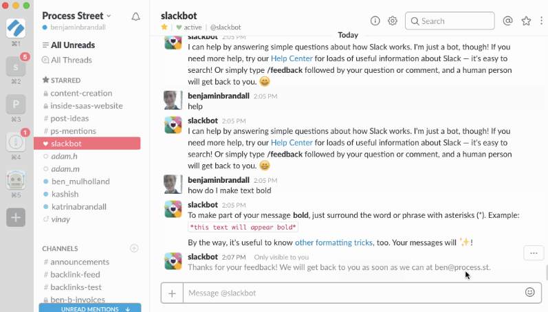548x312 pixels.
Task: Click the @slackbot handle in header
Action: tap(226, 27)
